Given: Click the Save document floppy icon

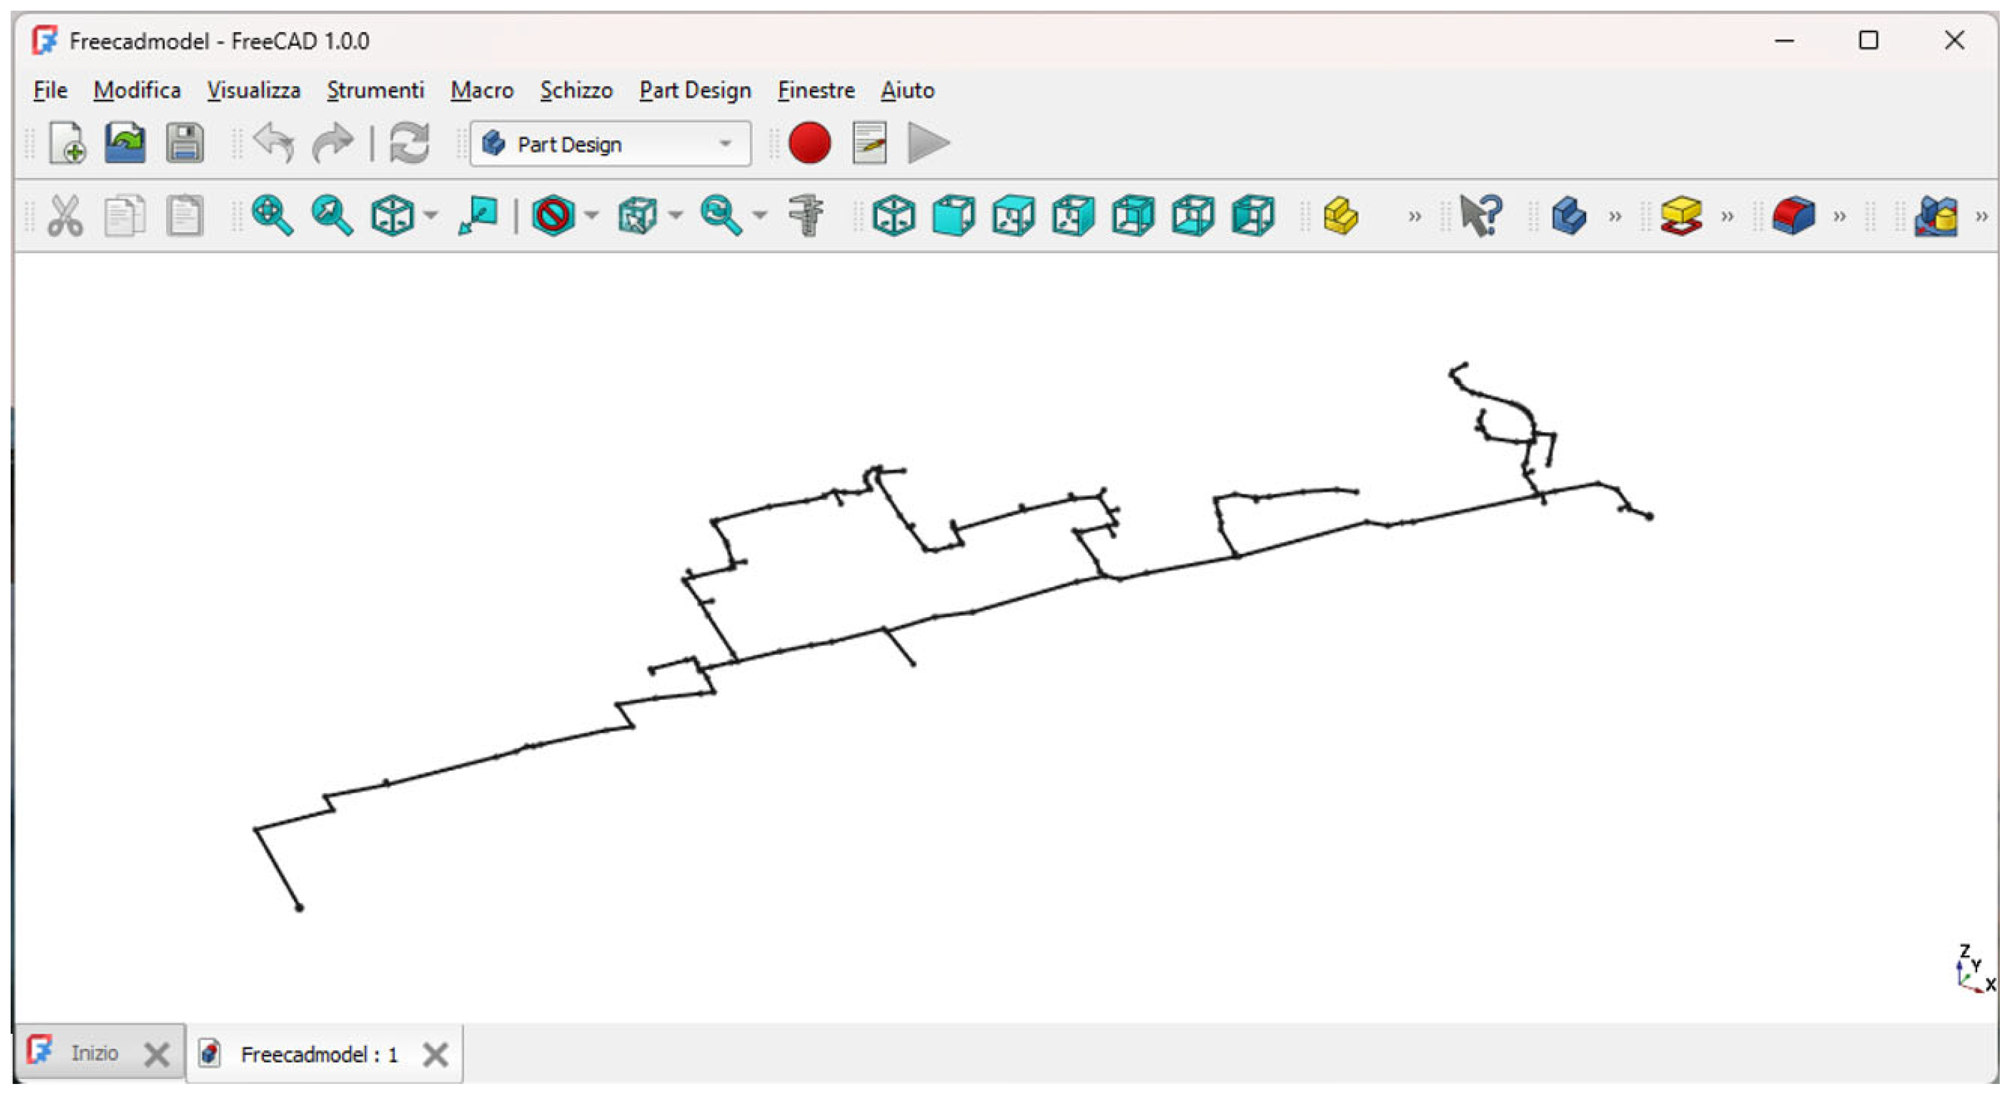Looking at the screenshot, I should click(x=184, y=143).
